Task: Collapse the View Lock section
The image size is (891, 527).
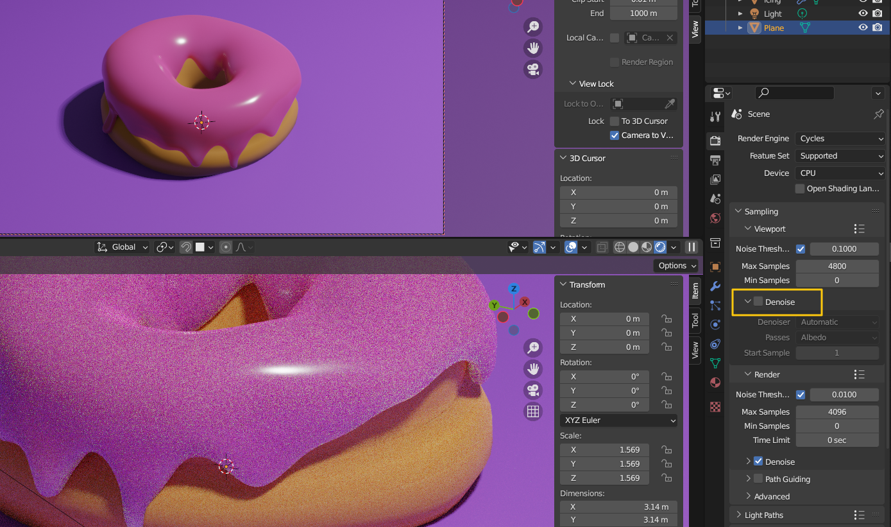Action: [x=573, y=83]
